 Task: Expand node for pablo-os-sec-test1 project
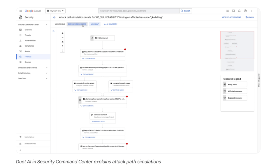[x=98, y=121]
